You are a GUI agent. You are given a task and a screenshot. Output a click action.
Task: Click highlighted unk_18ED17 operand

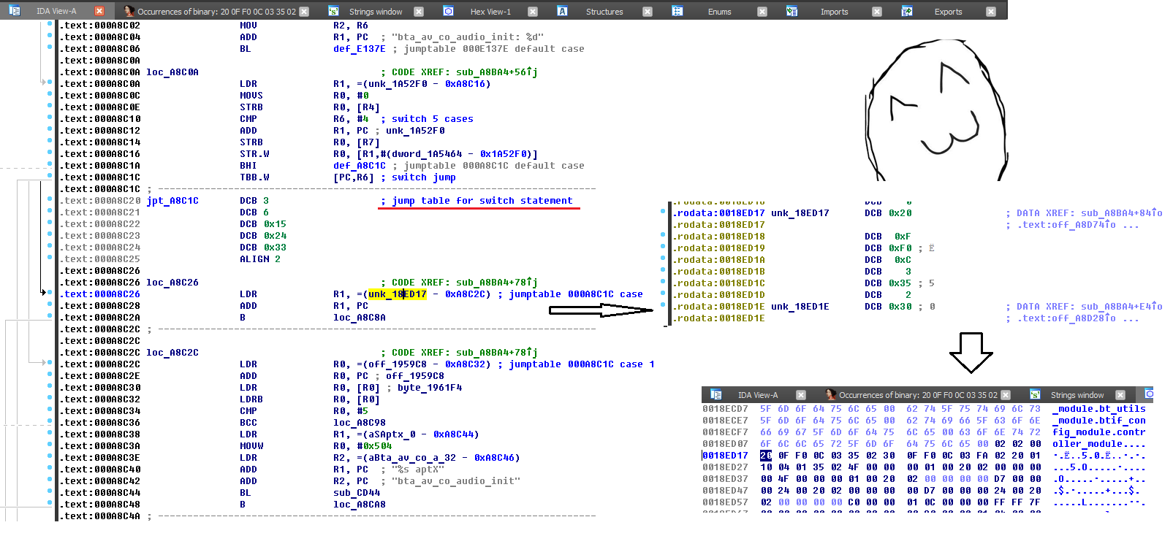tap(397, 294)
